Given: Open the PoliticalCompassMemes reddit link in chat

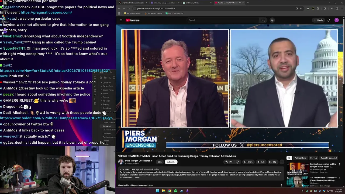Looking at the screenshot, I should point(56,118).
